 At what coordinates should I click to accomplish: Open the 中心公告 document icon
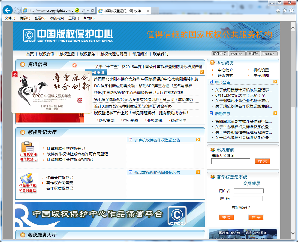(x=211, y=81)
